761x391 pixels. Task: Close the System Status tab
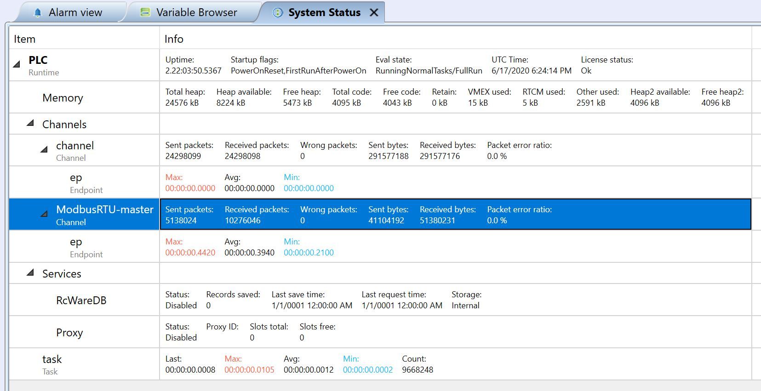[x=374, y=12]
